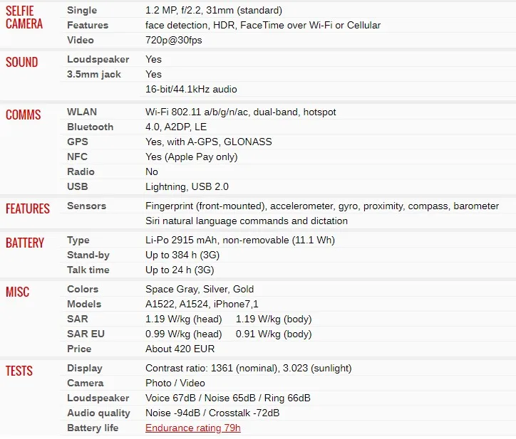Open the 3.5mm jack label
Viewport: 516px width, 439px height.
[x=94, y=74]
